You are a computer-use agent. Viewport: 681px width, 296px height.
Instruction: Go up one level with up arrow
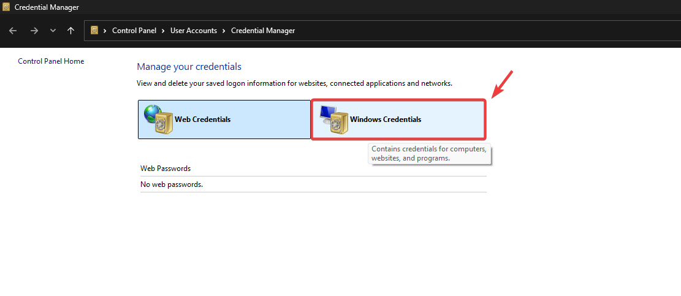click(x=70, y=31)
